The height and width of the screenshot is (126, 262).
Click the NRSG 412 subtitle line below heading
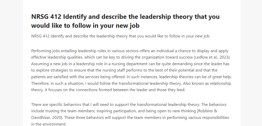[120, 36]
